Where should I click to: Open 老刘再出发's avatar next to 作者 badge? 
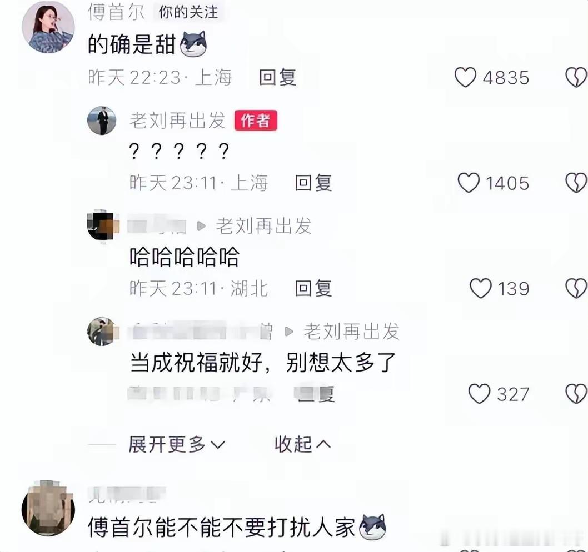pos(102,121)
